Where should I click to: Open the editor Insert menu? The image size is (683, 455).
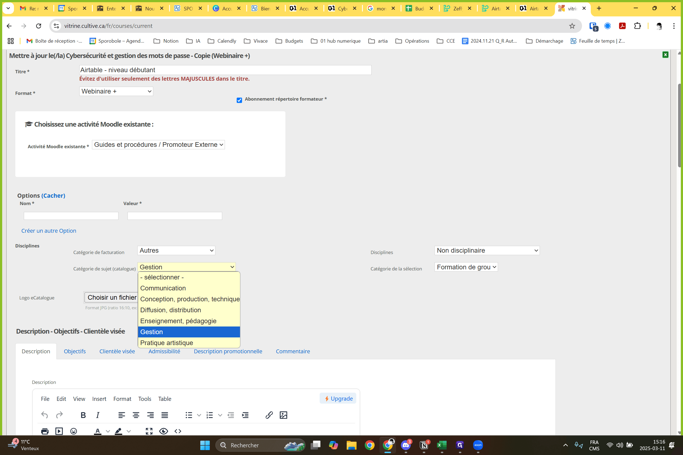tap(99, 399)
